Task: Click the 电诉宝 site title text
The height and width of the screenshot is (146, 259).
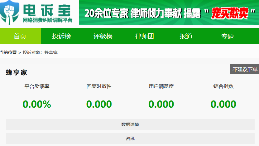Action: tap(47, 10)
